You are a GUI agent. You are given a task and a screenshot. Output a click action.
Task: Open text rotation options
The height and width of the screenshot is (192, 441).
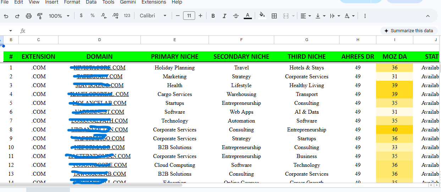349,16
